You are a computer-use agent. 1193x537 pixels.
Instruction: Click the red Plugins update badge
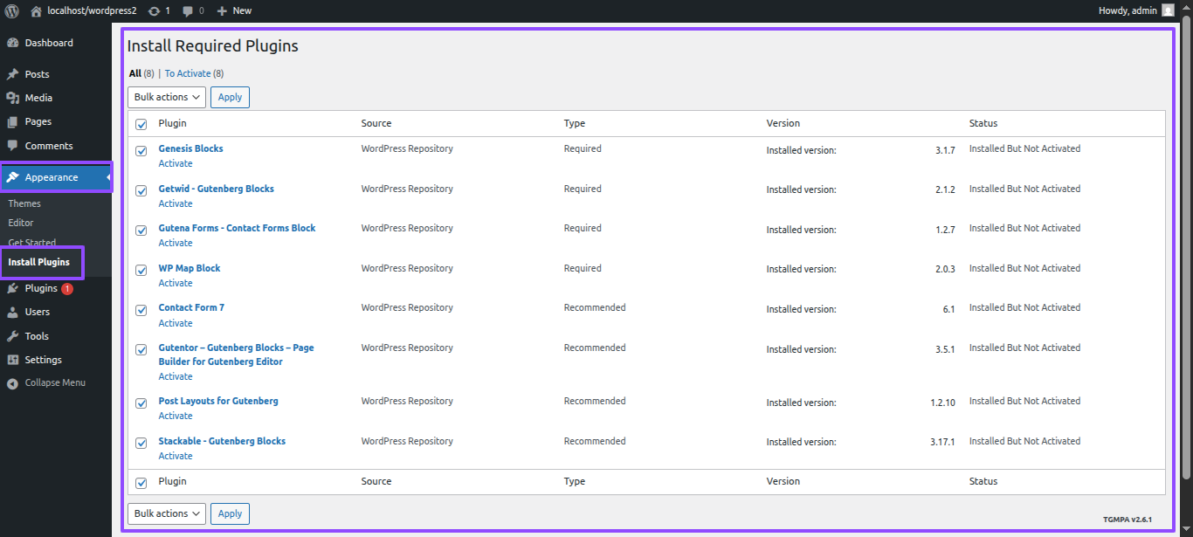coord(67,289)
